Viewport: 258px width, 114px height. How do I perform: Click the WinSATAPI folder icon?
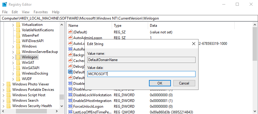point(18,68)
